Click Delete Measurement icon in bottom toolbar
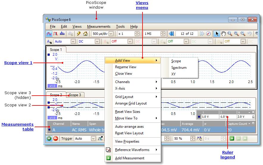263x165 pixels. coord(238,138)
